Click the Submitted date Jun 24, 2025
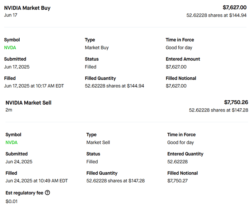 (x=19, y=162)
